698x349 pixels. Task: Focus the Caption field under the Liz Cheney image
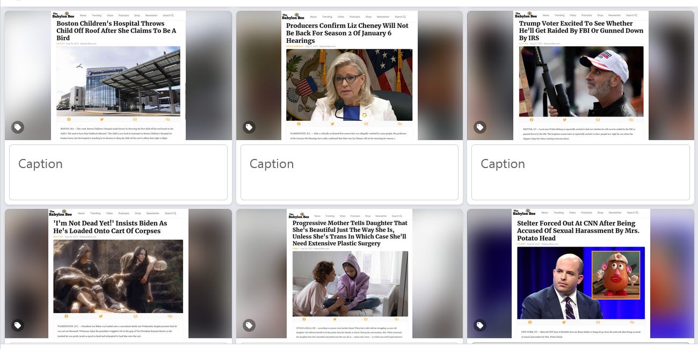click(350, 172)
